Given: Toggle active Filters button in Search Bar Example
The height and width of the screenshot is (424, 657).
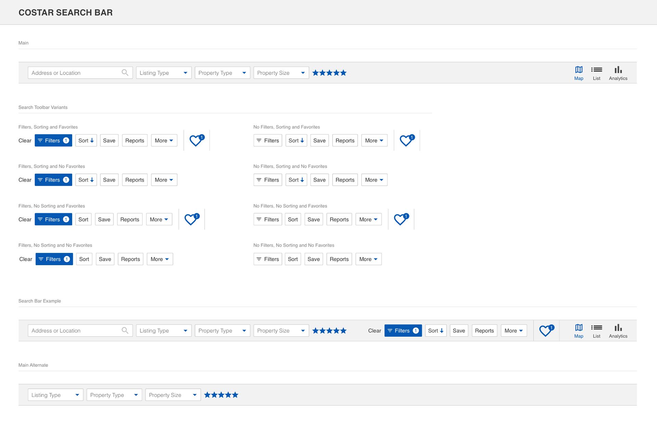Looking at the screenshot, I should pos(403,331).
